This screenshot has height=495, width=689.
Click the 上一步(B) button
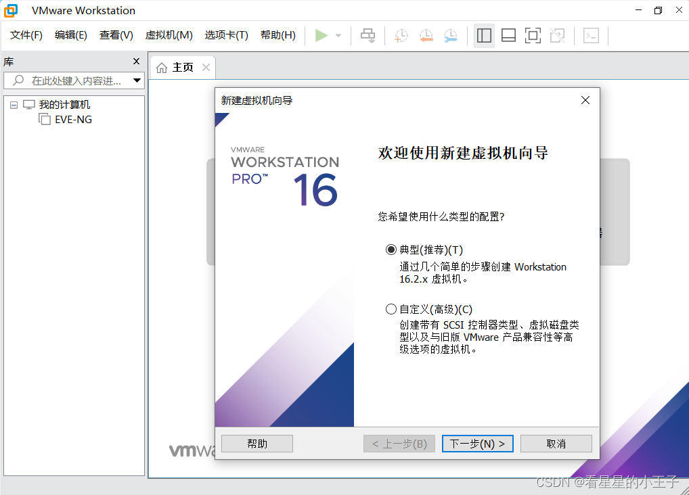pyautogui.click(x=399, y=444)
